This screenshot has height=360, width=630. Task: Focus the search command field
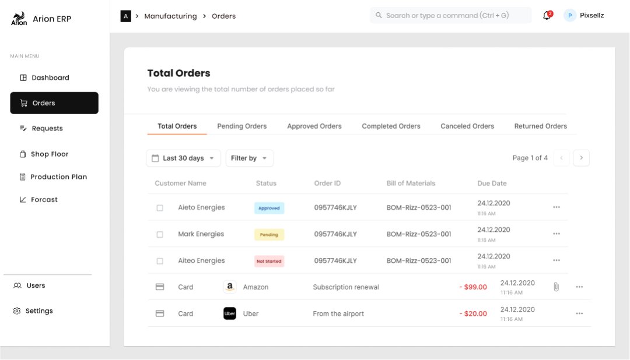[450, 15]
